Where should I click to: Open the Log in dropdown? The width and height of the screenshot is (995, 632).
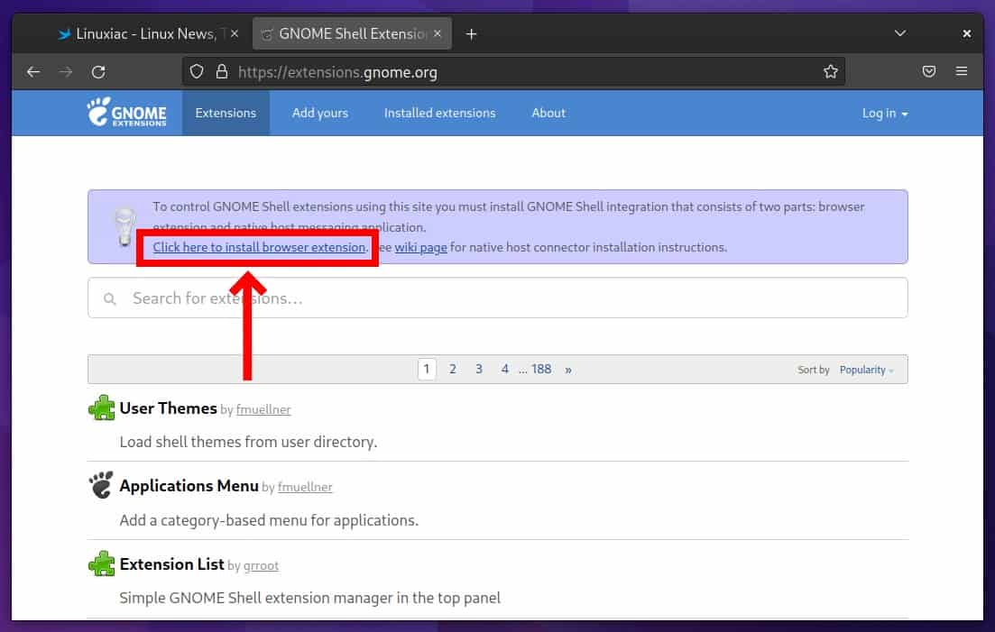pos(883,113)
